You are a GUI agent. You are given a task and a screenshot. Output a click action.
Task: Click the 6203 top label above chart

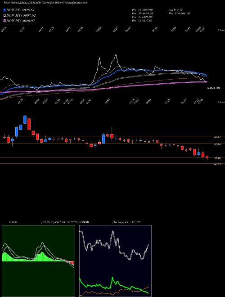pos(99,30)
